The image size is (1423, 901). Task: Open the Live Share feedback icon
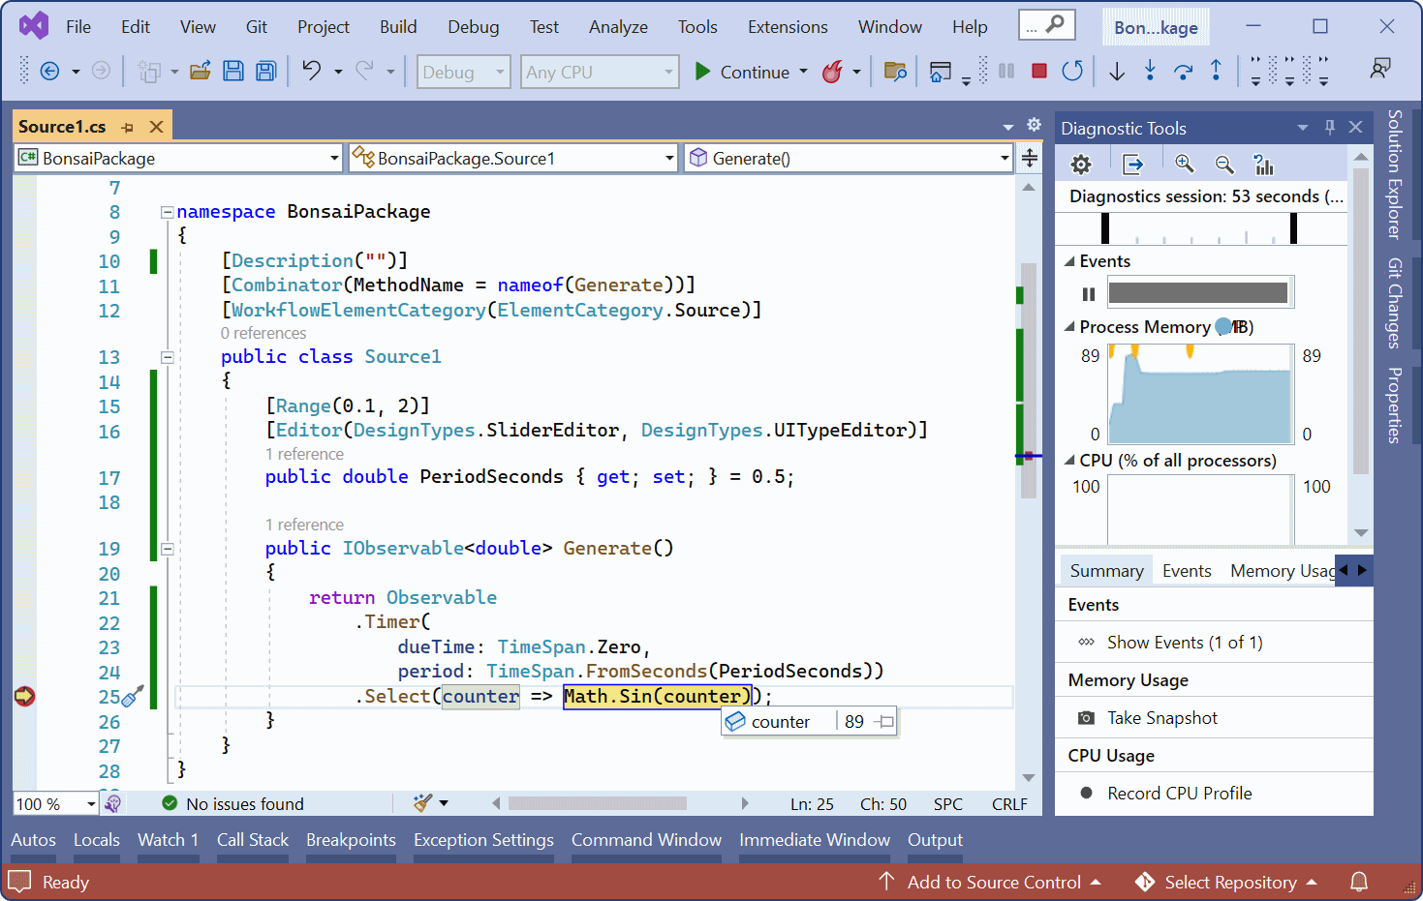coord(1380,68)
